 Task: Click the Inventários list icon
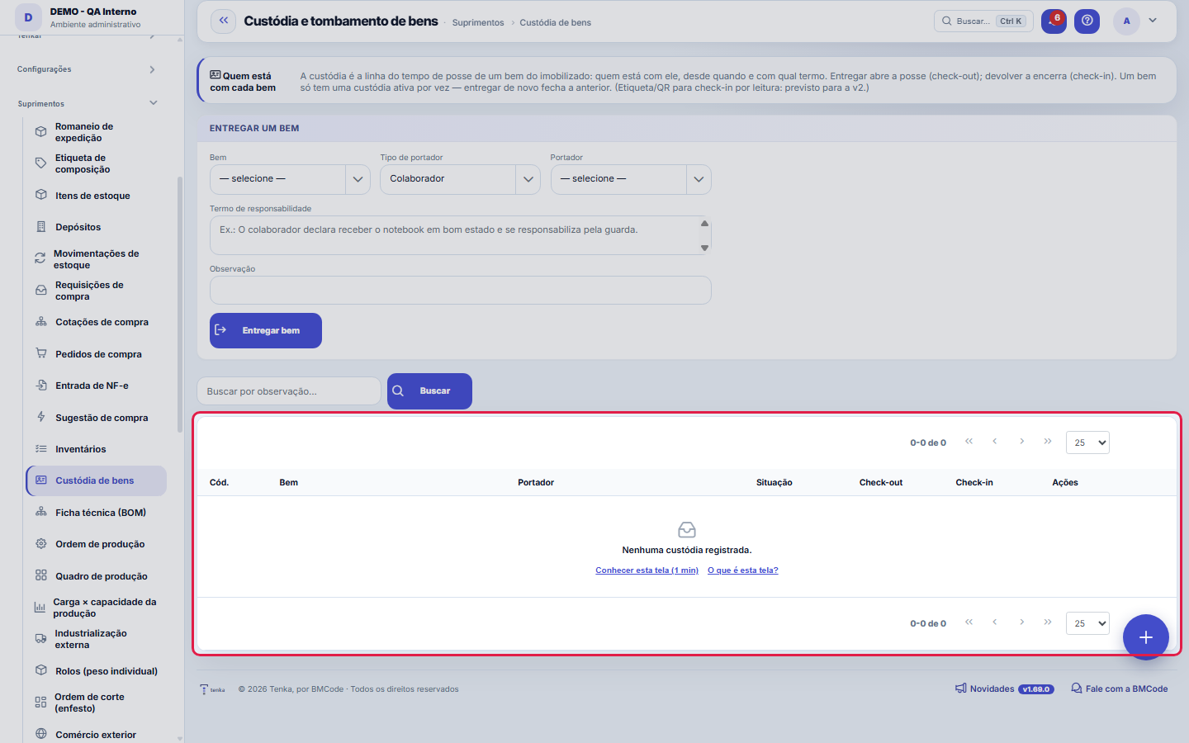[40, 449]
